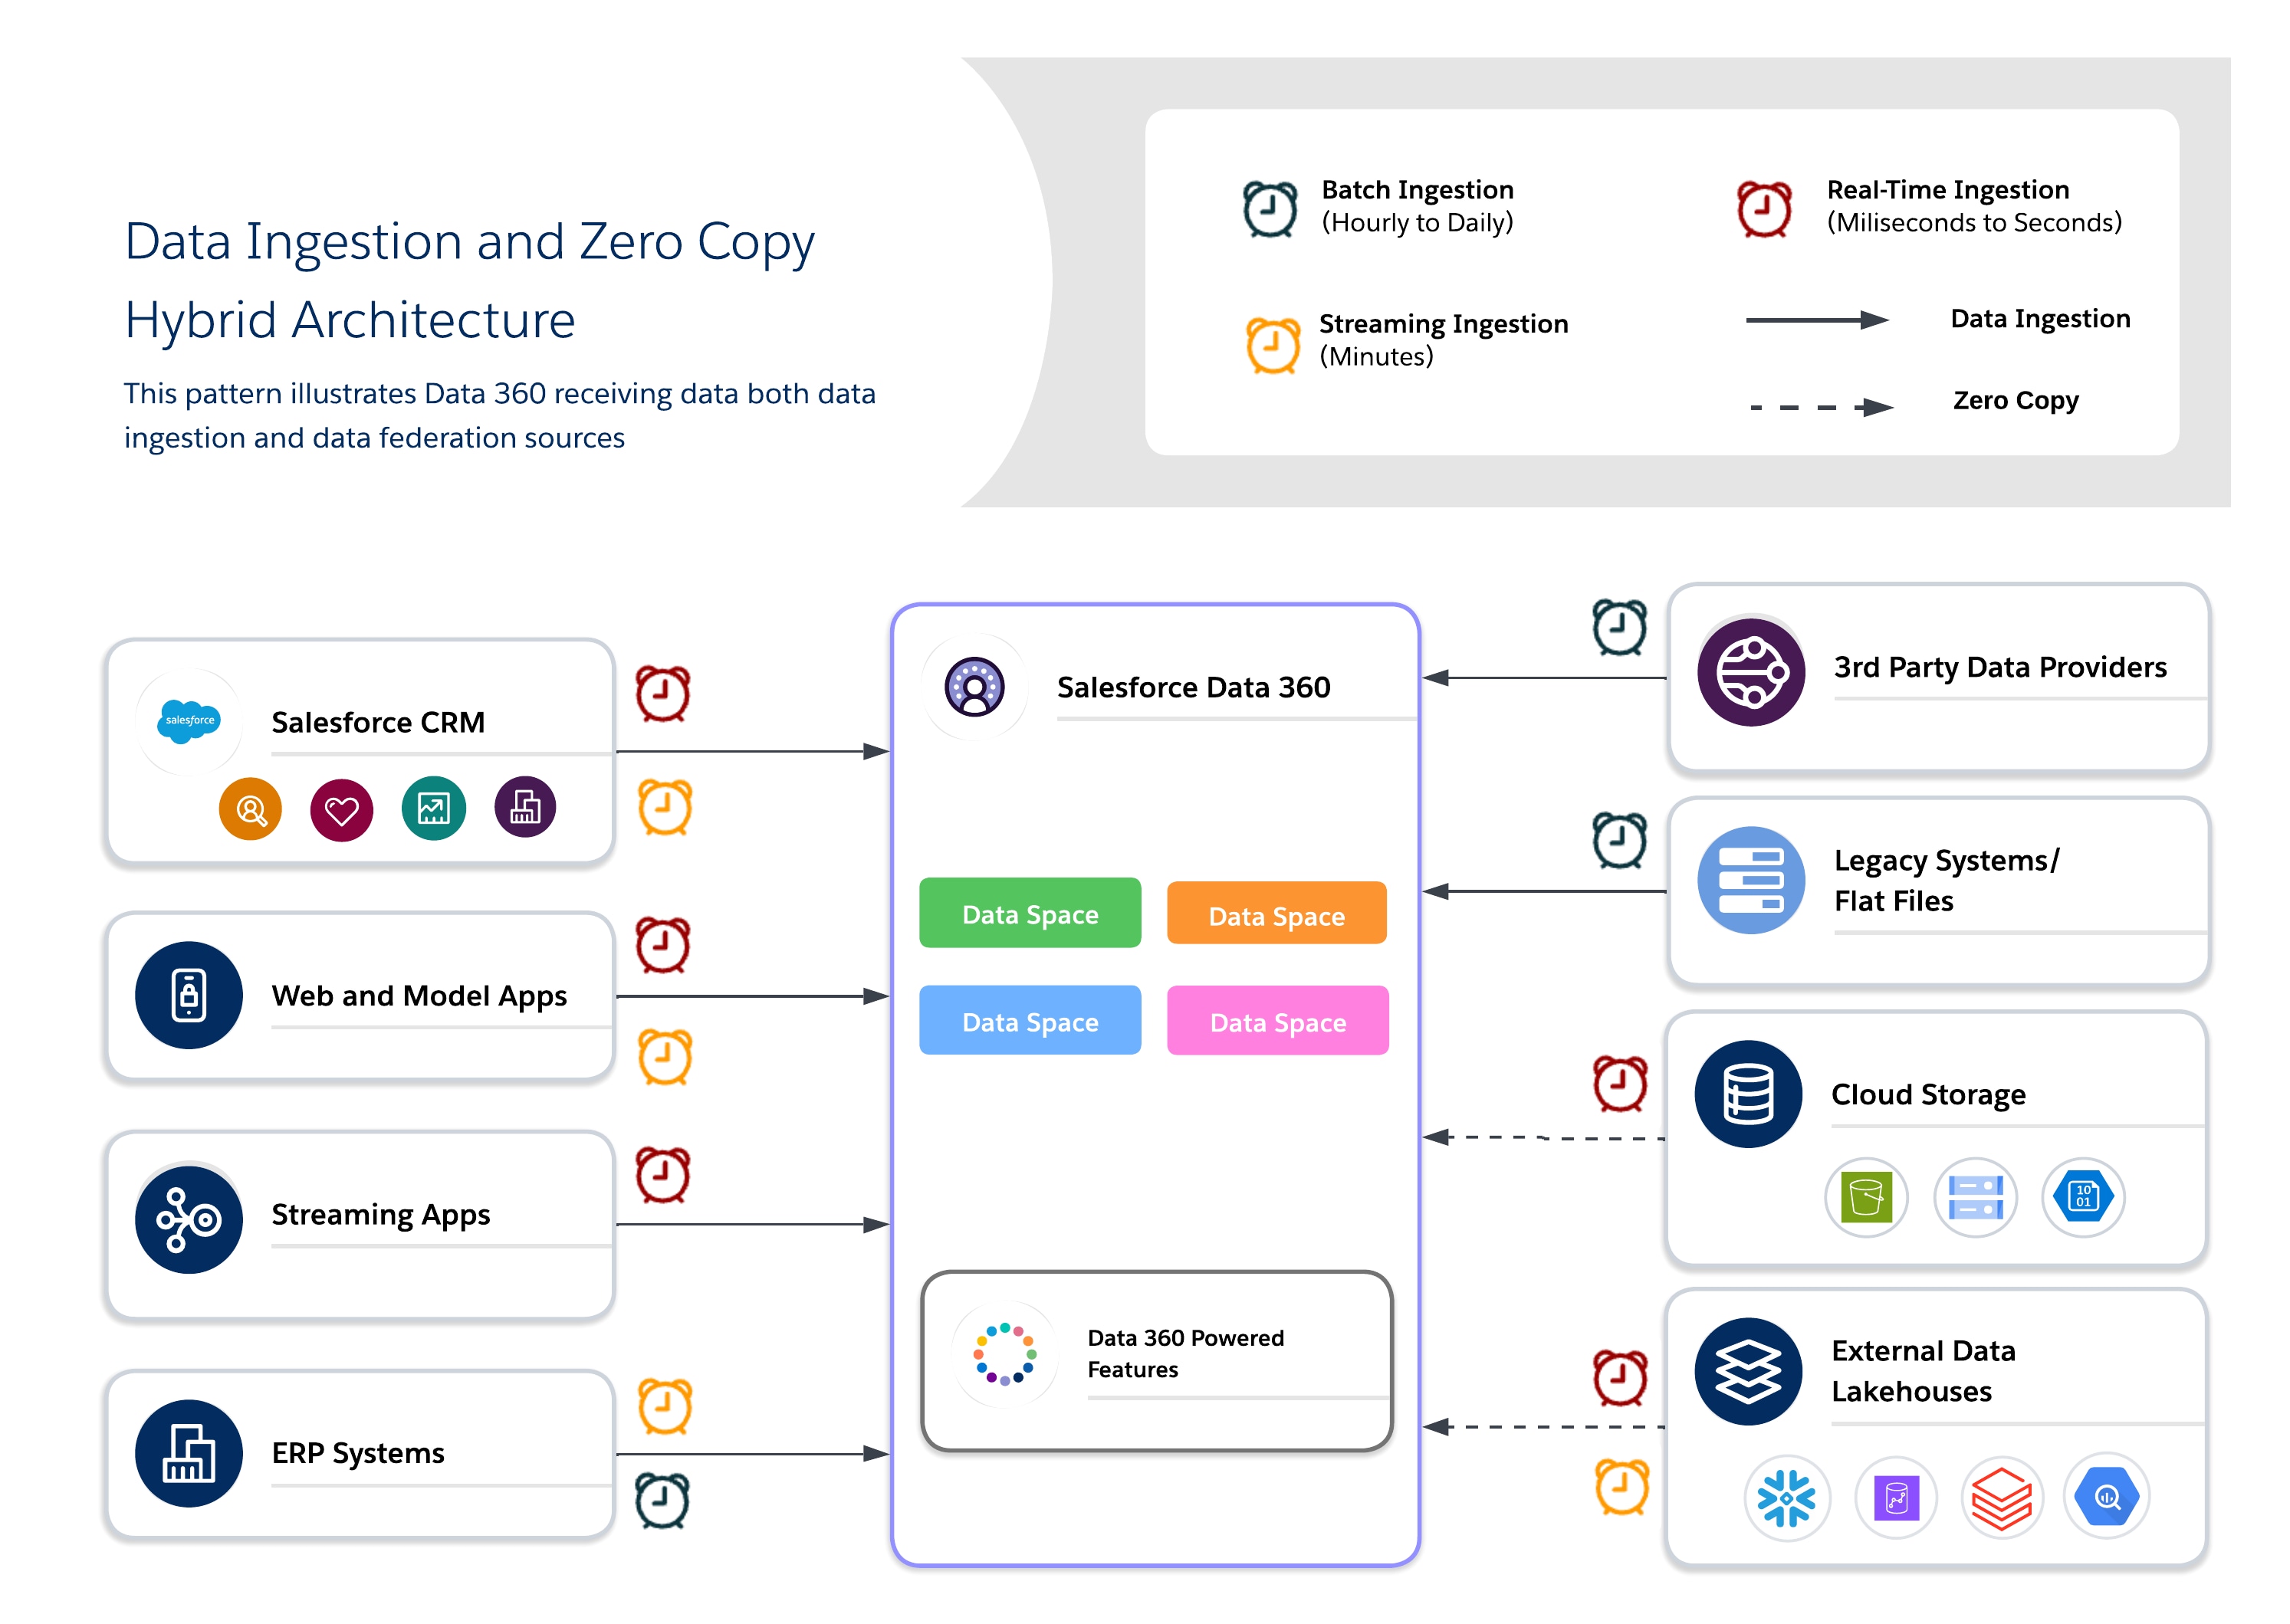Viewport: 2290px width, 1624px height.
Task: Click the Salesforce cloud logo in the CRM card
Action: [x=189, y=722]
